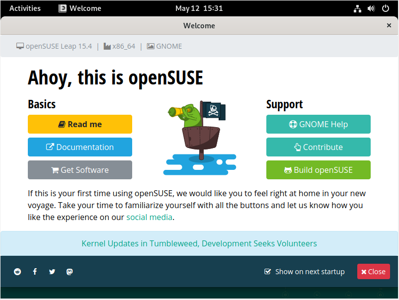Click the Build openSUSE green button
Screen dimensions: 399x300
tap(318, 170)
